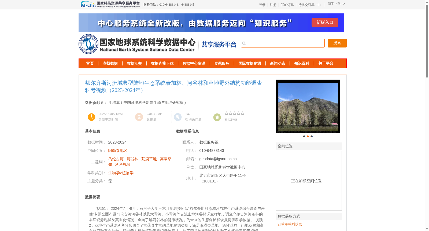The width and height of the screenshot is (429, 231).
Task: Open 新闻动态 menu
Action: [x=278, y=63]
